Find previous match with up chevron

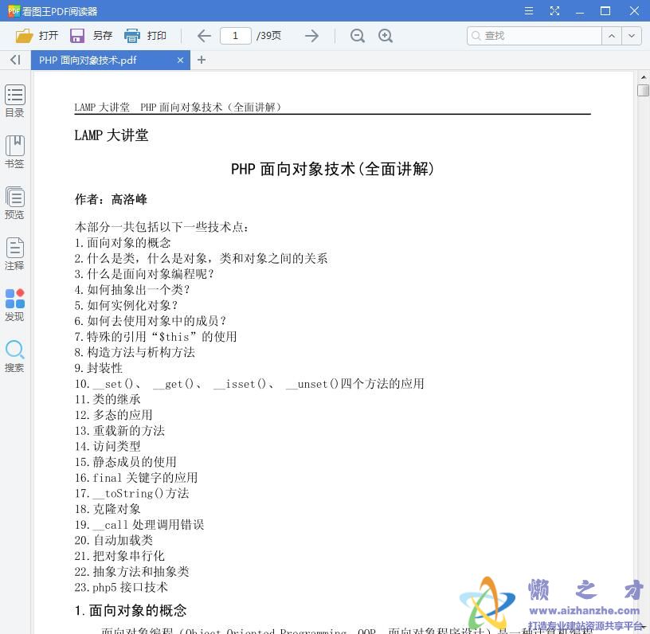pos(612,36)
